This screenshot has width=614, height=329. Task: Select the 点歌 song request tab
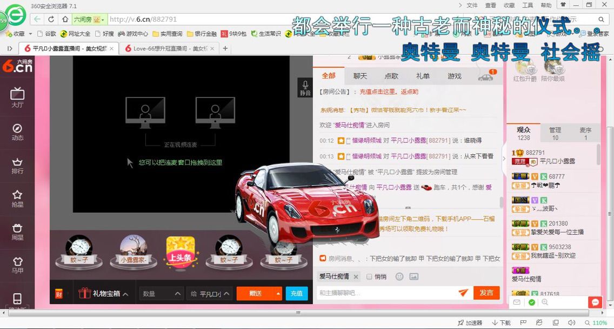391,76
